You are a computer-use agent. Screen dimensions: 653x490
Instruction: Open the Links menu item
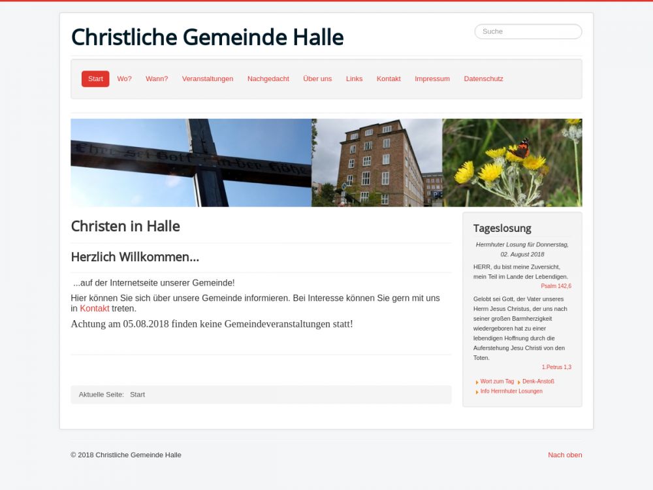[354, 79]
